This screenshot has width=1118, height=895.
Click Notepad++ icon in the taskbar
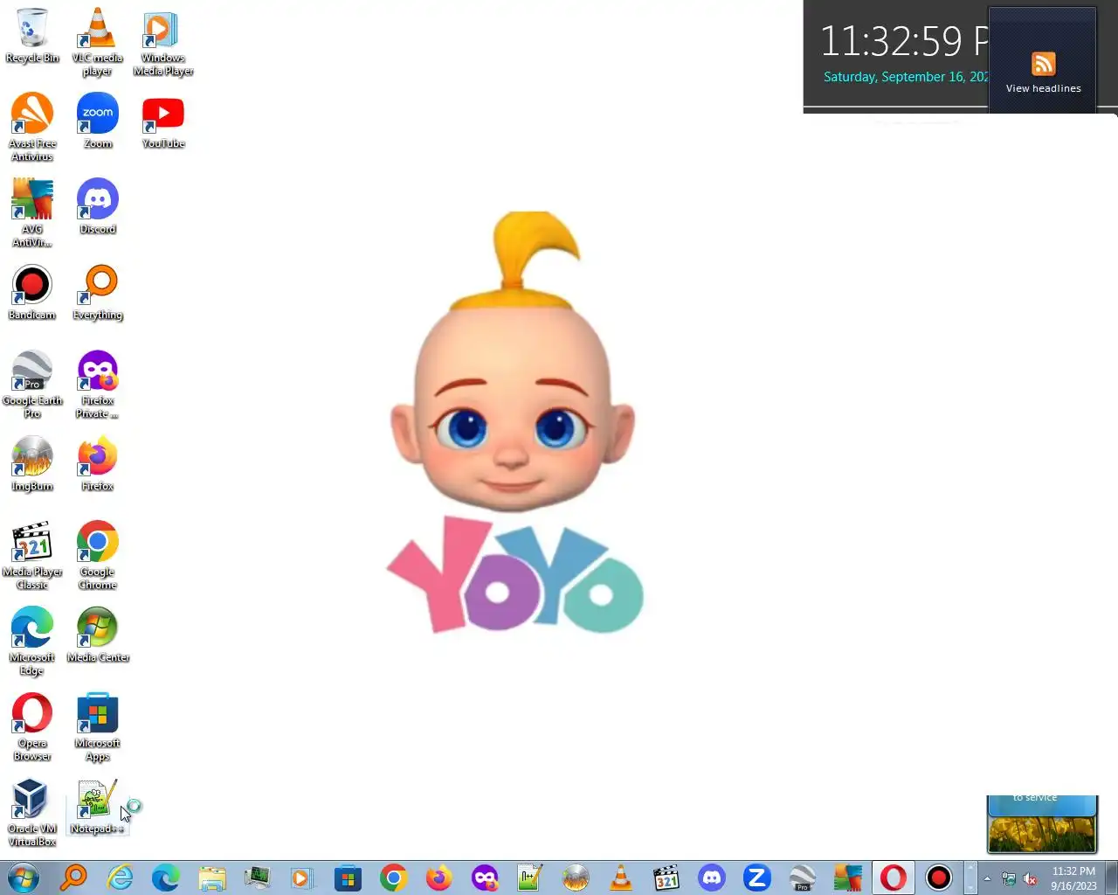coord(530,878)
